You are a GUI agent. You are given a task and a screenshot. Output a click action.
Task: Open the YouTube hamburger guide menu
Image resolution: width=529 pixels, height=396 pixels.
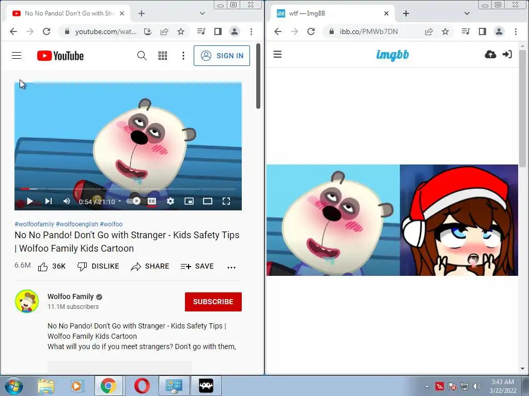pyautogui.click(x=17, y=56)
